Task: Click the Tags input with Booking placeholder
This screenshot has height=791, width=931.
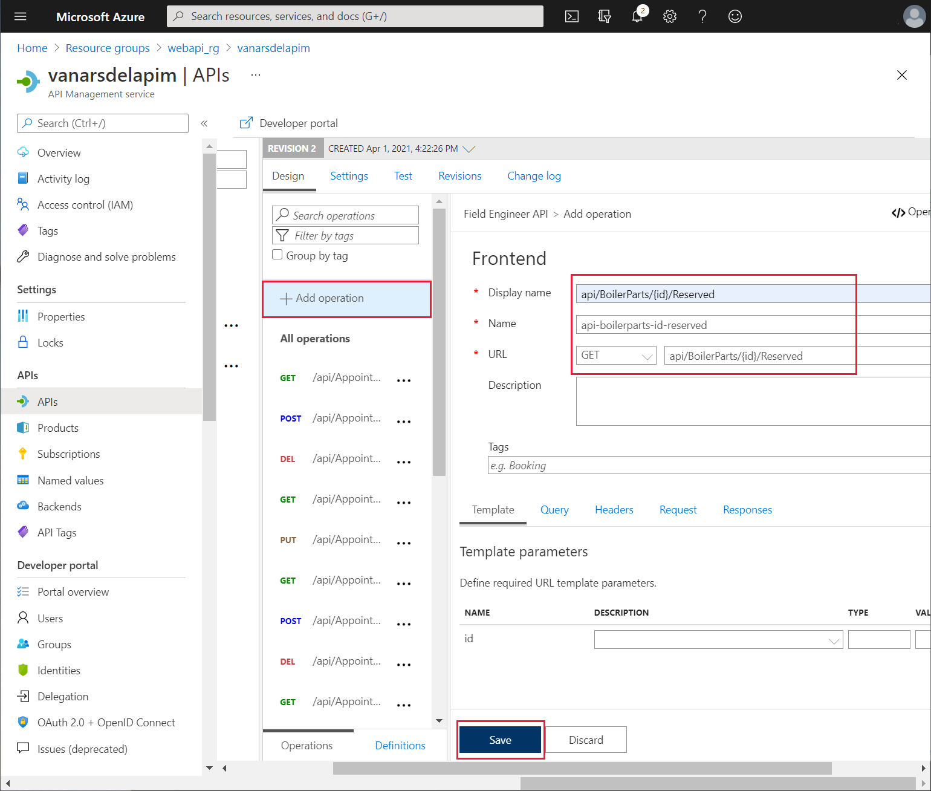Action: (x=709, y=465)
